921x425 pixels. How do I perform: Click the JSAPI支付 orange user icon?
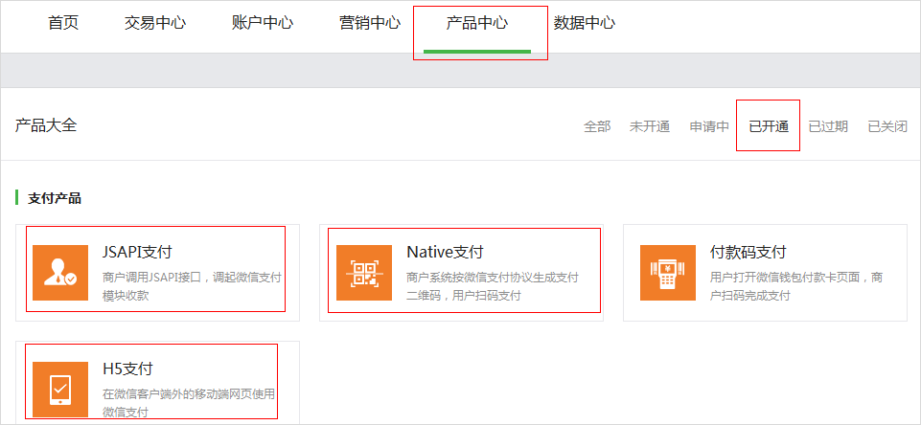[x=60, y=273]
